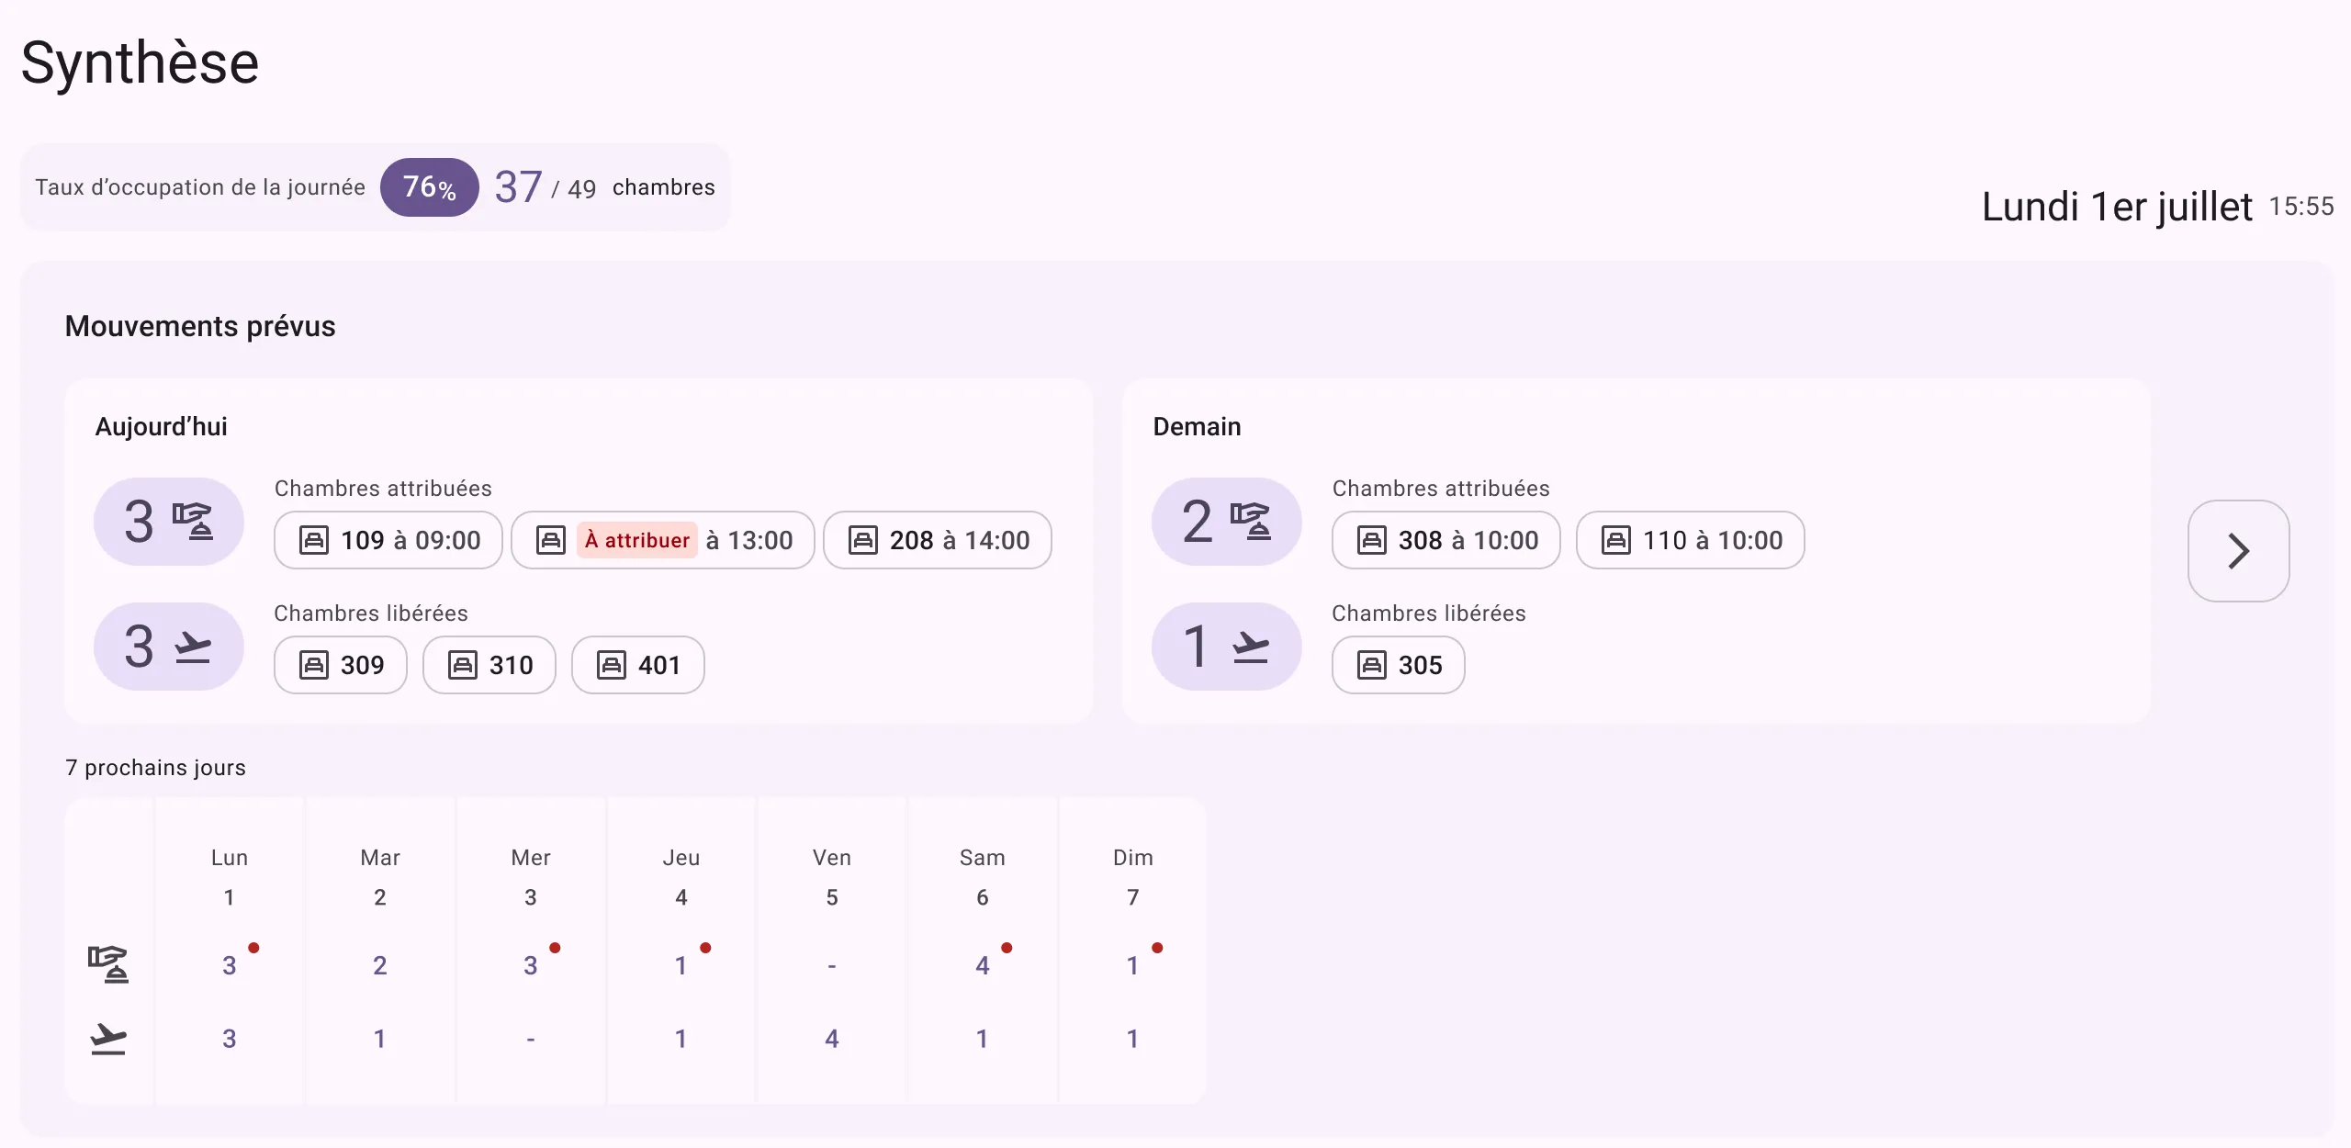This screenshot has height=1148, width=2351.
Task: Open room 208 chip at 14:00
Action: coord(938,540)
